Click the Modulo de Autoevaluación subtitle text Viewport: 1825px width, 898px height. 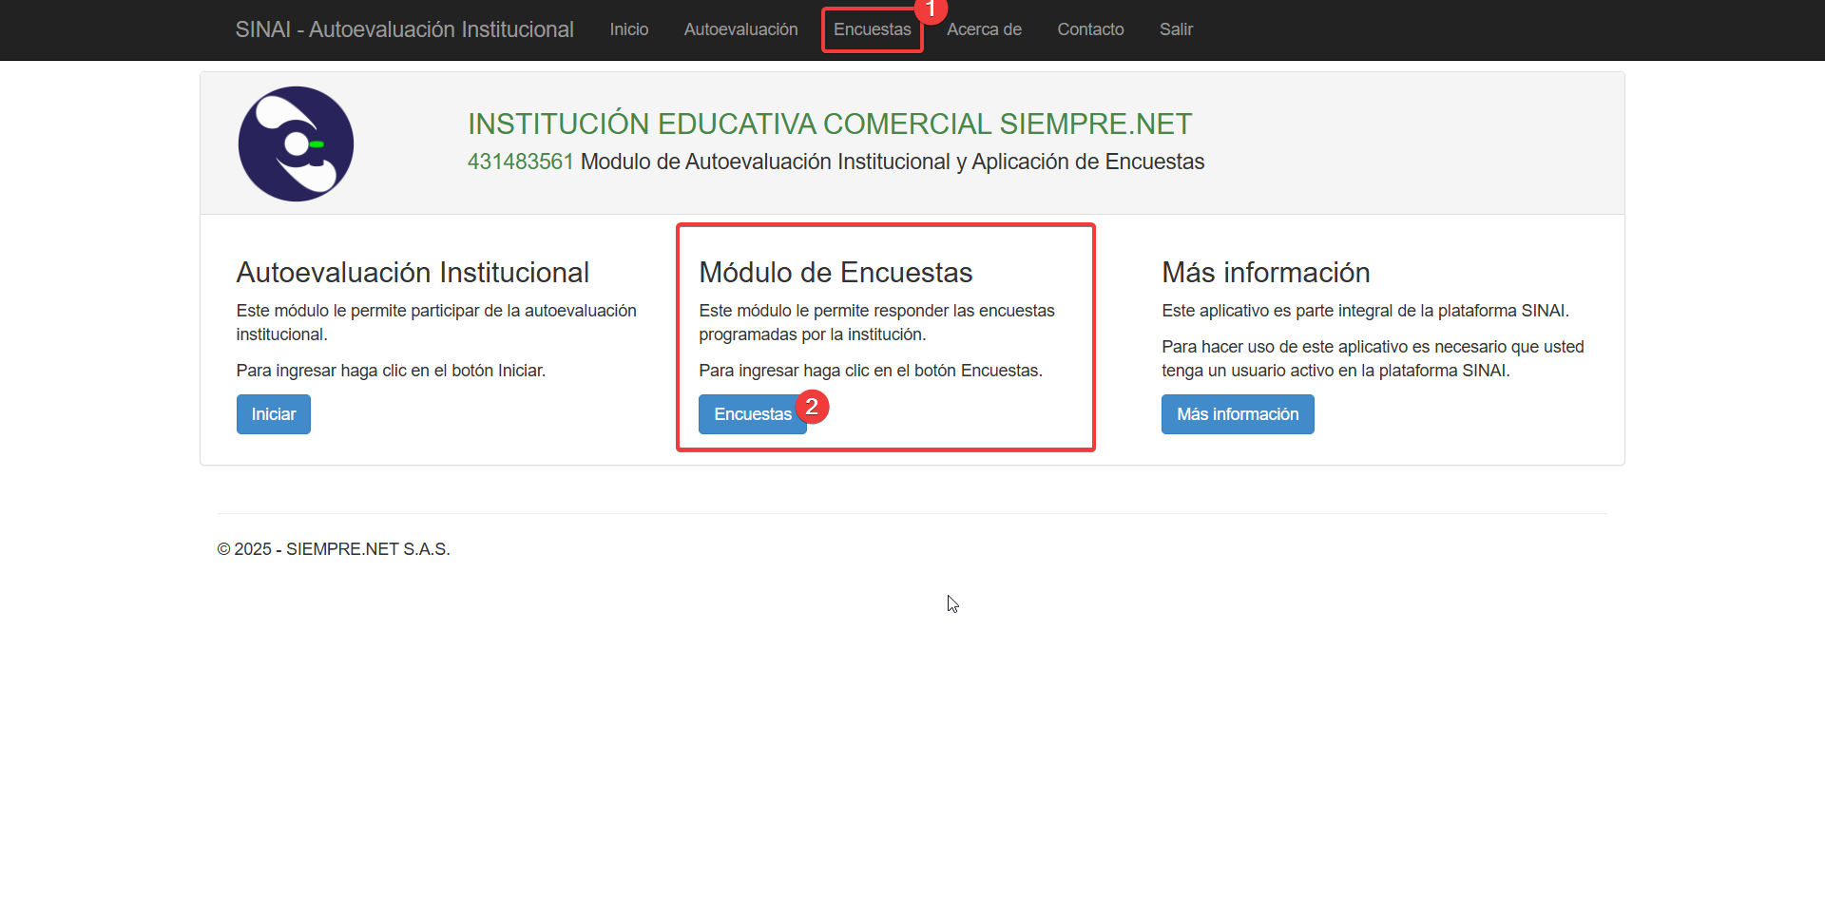(x=892, y=162)
